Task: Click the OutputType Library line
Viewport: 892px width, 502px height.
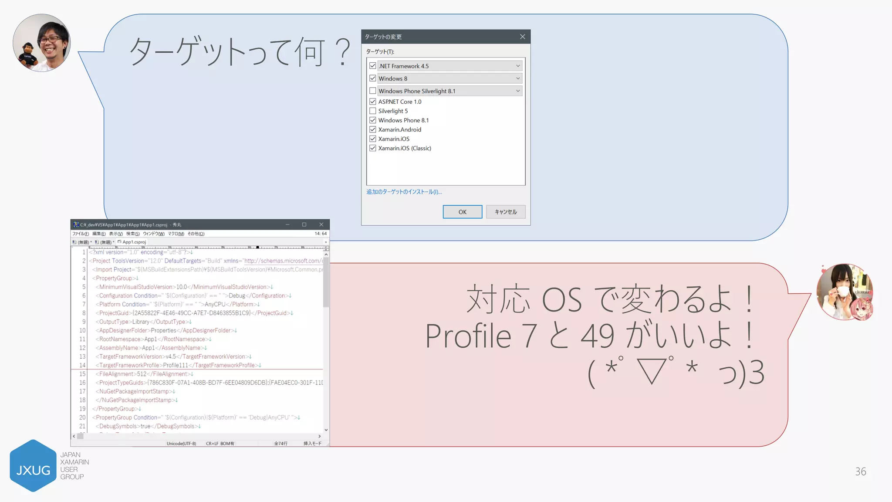Action: coord(143,322)
